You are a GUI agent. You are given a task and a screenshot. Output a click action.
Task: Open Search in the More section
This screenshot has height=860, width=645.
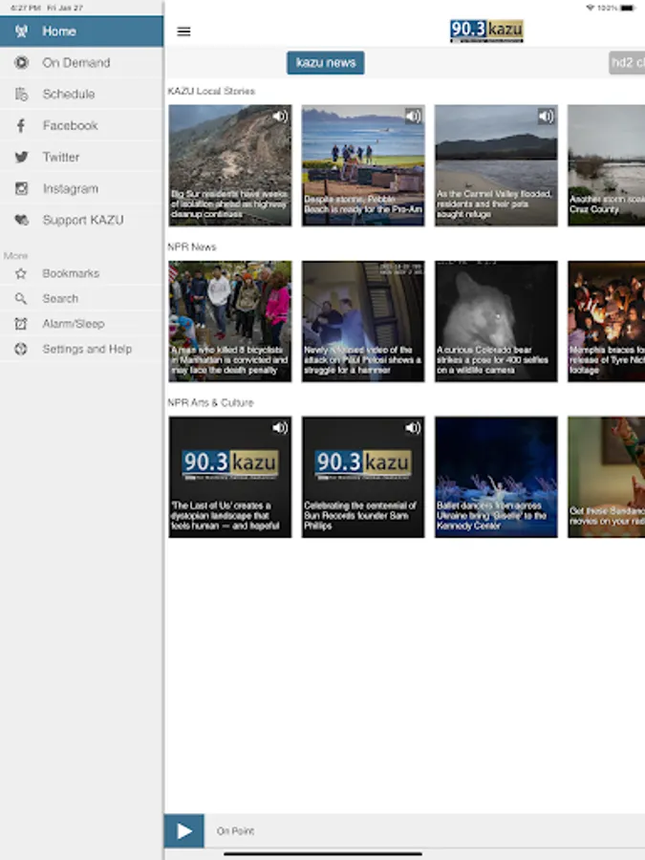click(x=82, y=298)
